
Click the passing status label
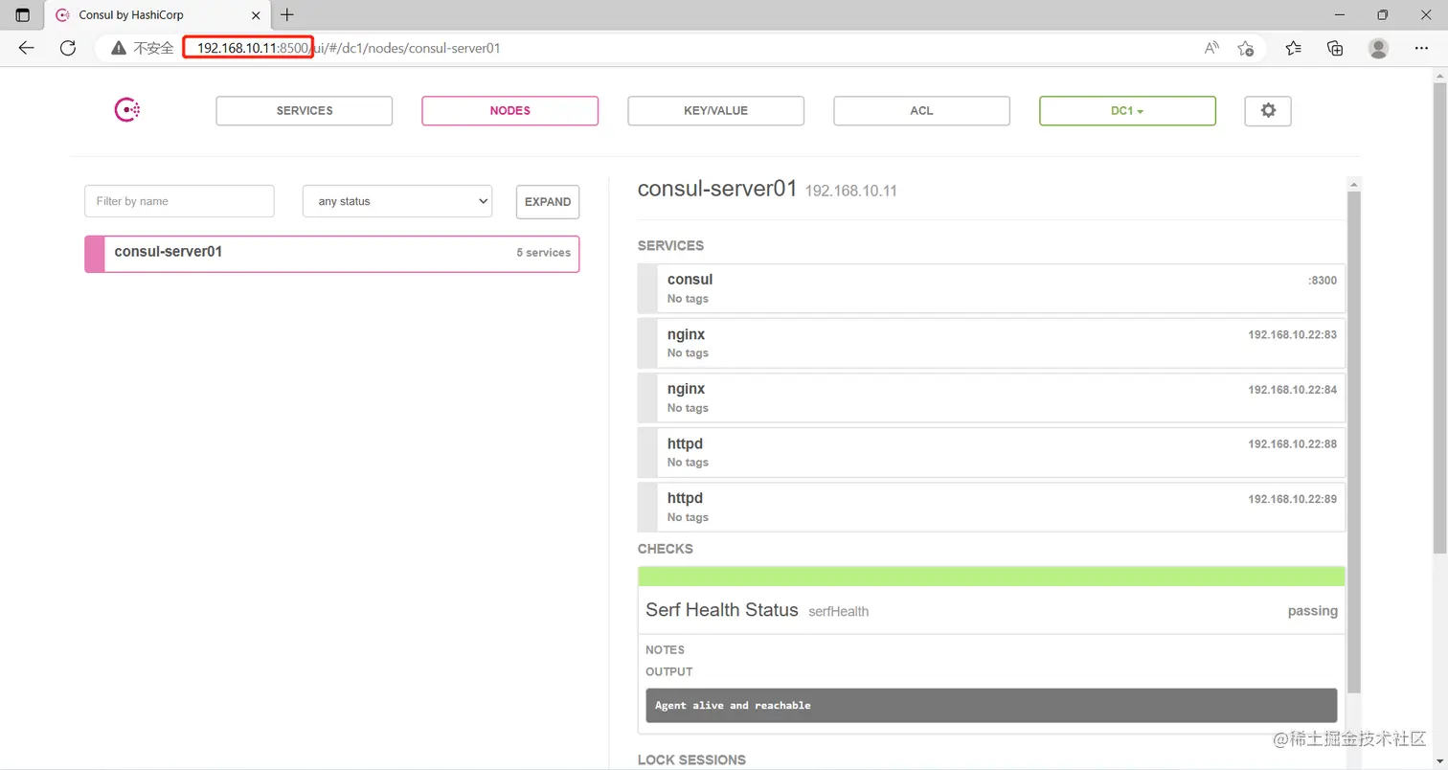point(1313,611)
